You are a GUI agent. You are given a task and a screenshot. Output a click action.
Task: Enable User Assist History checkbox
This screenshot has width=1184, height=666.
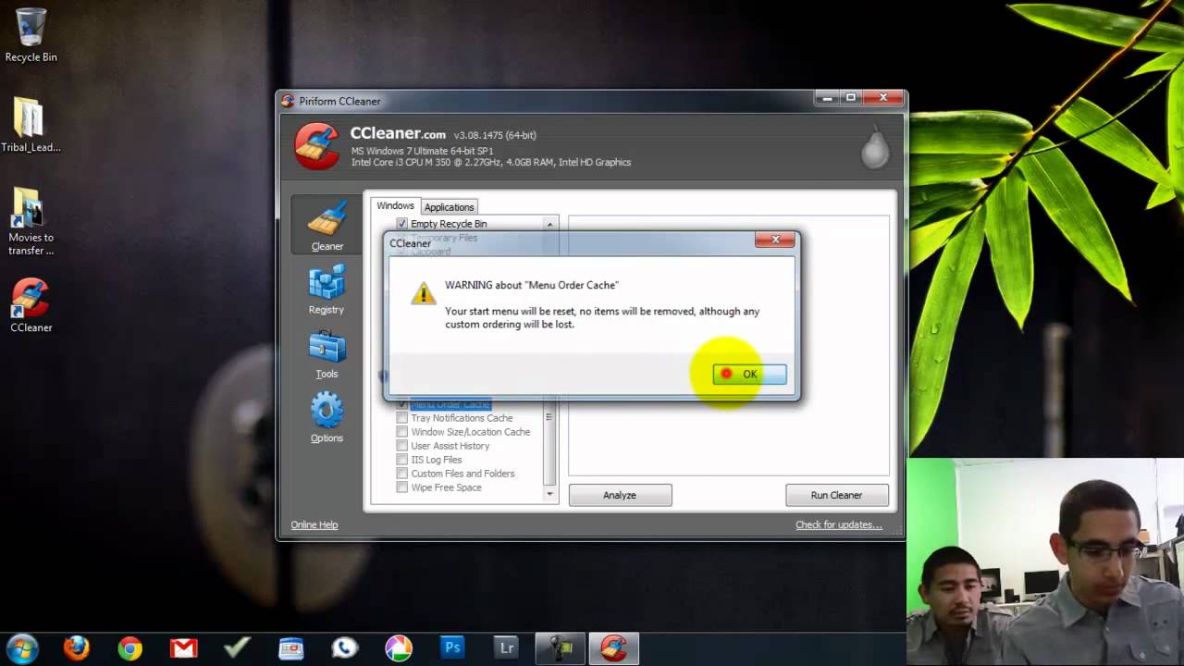tap(401, 446)
